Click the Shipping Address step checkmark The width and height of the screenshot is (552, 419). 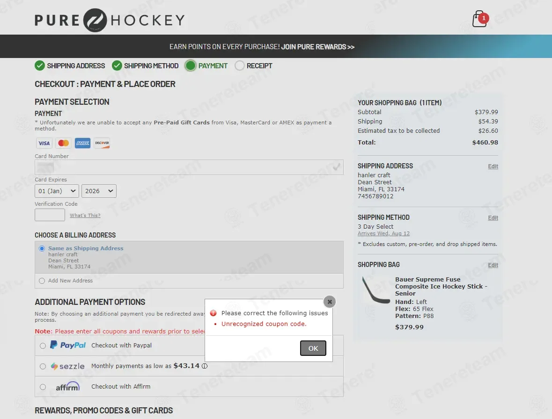[x=40, y=66]
